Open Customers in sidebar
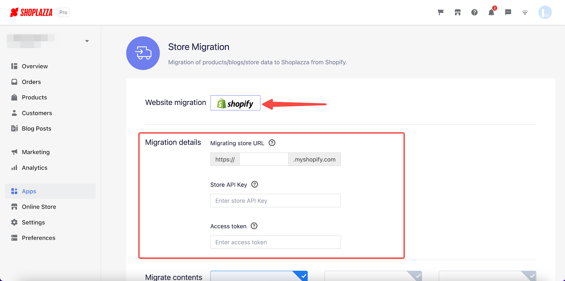Viewport: 565px width, 281px height. point(50,113)
